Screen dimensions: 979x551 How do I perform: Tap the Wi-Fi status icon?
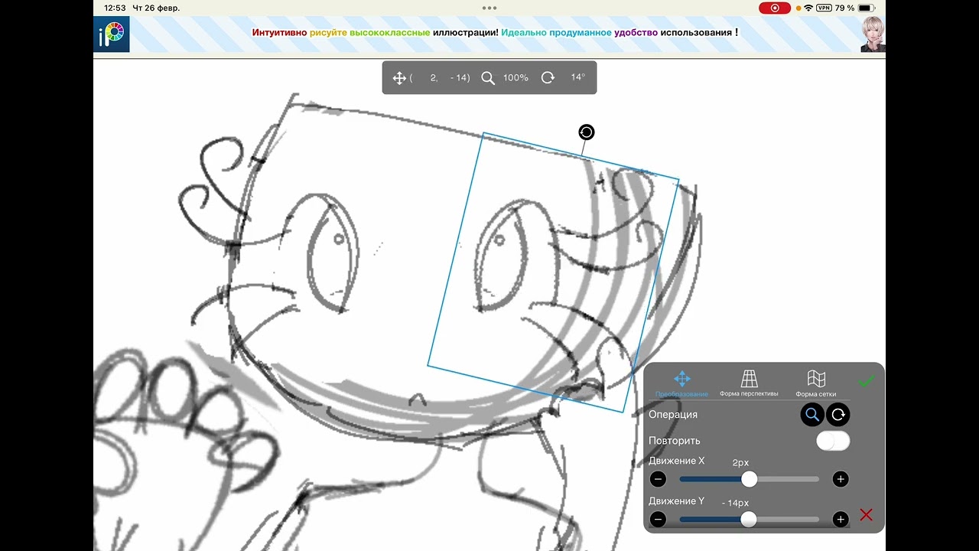point(808,8)
